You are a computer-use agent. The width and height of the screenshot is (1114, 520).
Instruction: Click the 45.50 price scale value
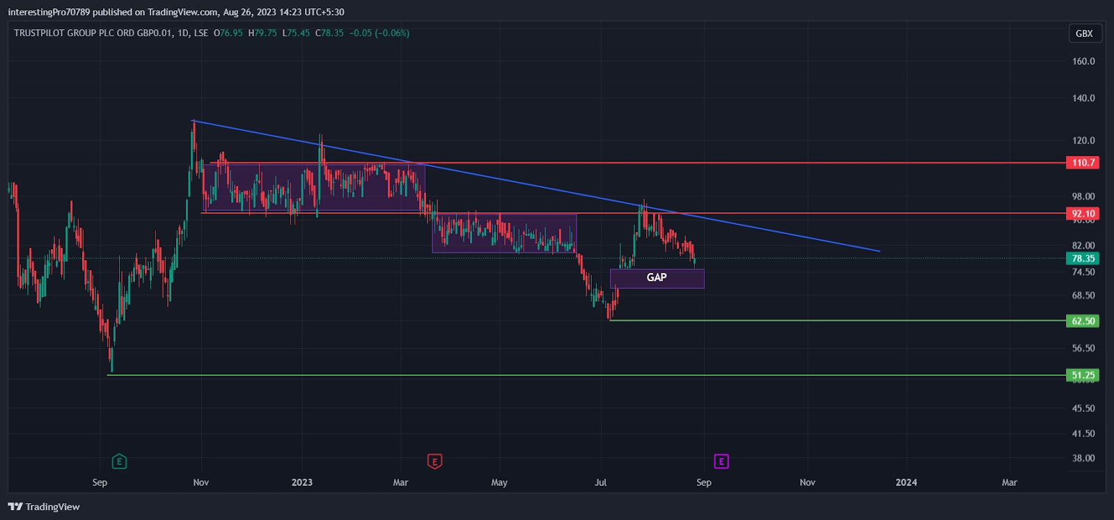click(x=1083, y=409)
